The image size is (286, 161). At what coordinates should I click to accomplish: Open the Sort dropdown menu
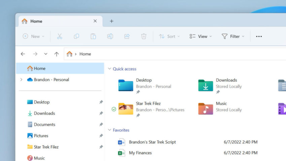click(x=169, y=36)
